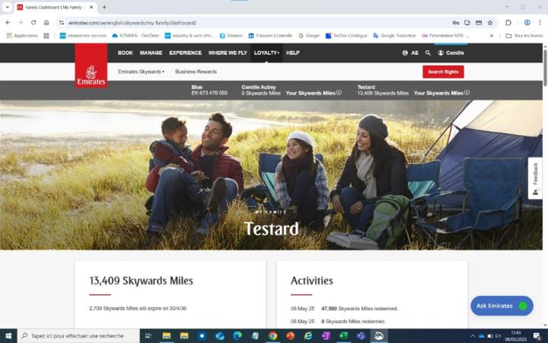548x343 pixels.
Task: Close the Family Dashboard tab
Action: [91, 7]
